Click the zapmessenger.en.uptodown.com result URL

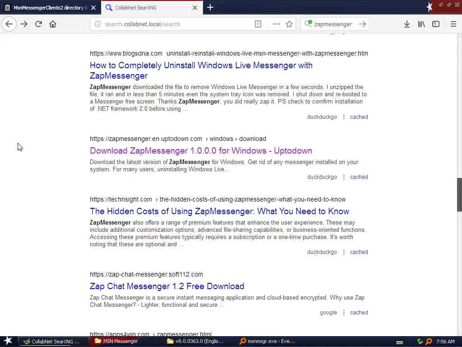pyautogui.click(x=178, y=139)
